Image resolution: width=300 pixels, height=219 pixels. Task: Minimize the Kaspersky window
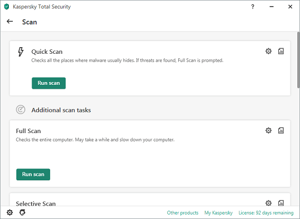272,7
